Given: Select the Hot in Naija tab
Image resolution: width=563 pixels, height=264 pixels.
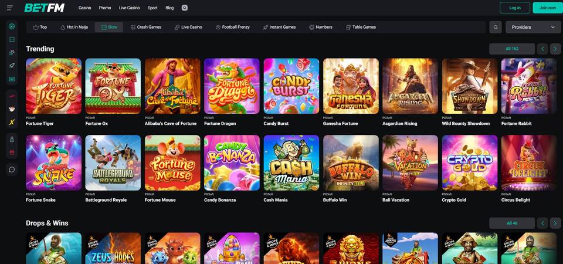Looking at the screenshot, I should [x=74, y=27].
